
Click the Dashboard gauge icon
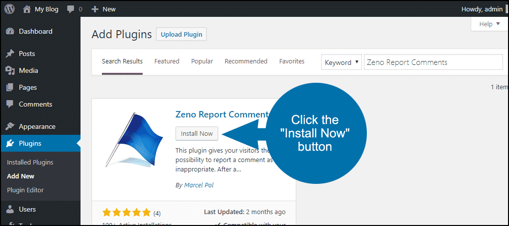(10, 31)
